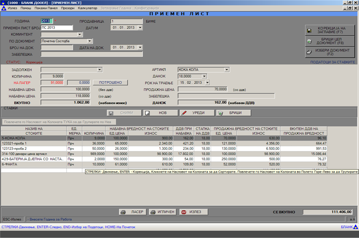Click the НОВ (new item) button
359x238 pixels.
coord(160,113)
